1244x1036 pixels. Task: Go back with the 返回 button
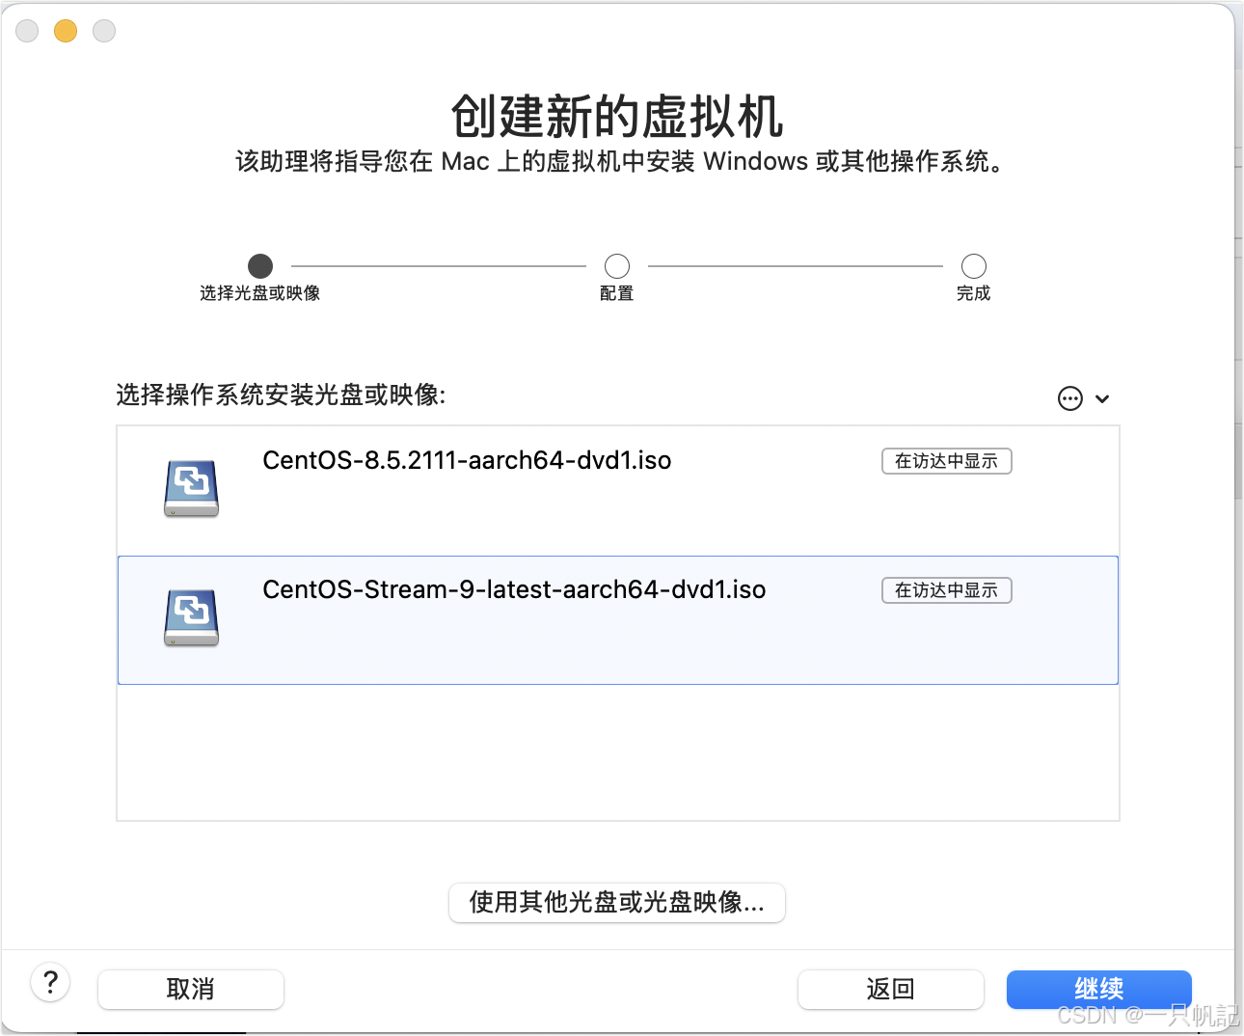click(891, 989)
